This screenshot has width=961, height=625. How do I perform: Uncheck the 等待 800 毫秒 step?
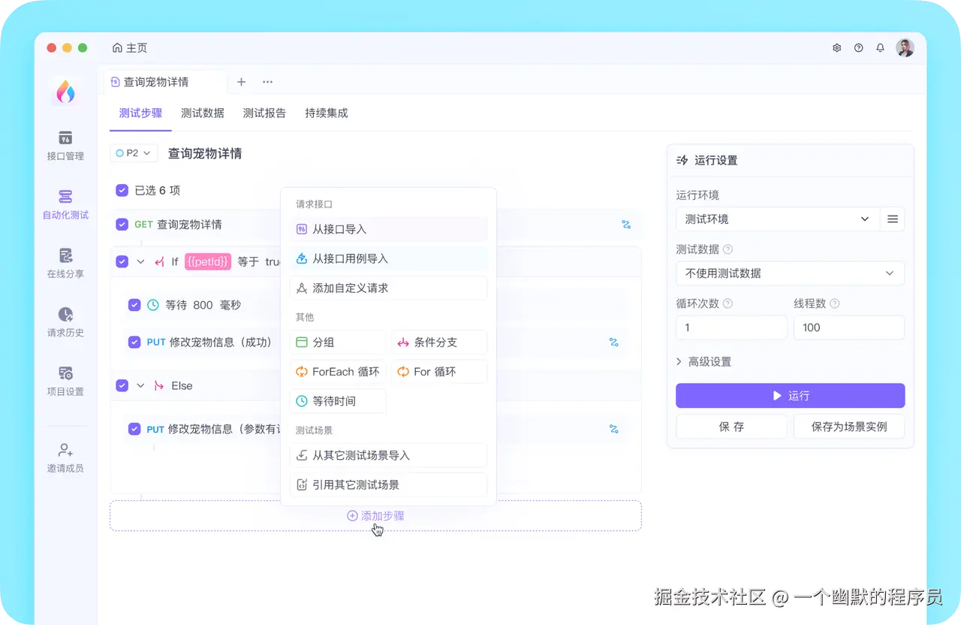click(134, 305)
